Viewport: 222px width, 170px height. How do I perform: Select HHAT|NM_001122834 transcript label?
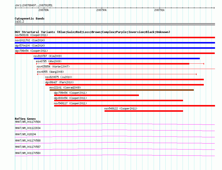[x=28, y=128]
